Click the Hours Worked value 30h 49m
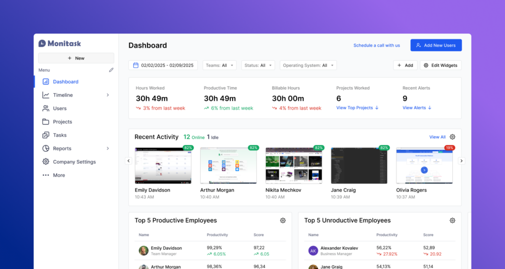The image size is (505, 269). coord(152,99)
